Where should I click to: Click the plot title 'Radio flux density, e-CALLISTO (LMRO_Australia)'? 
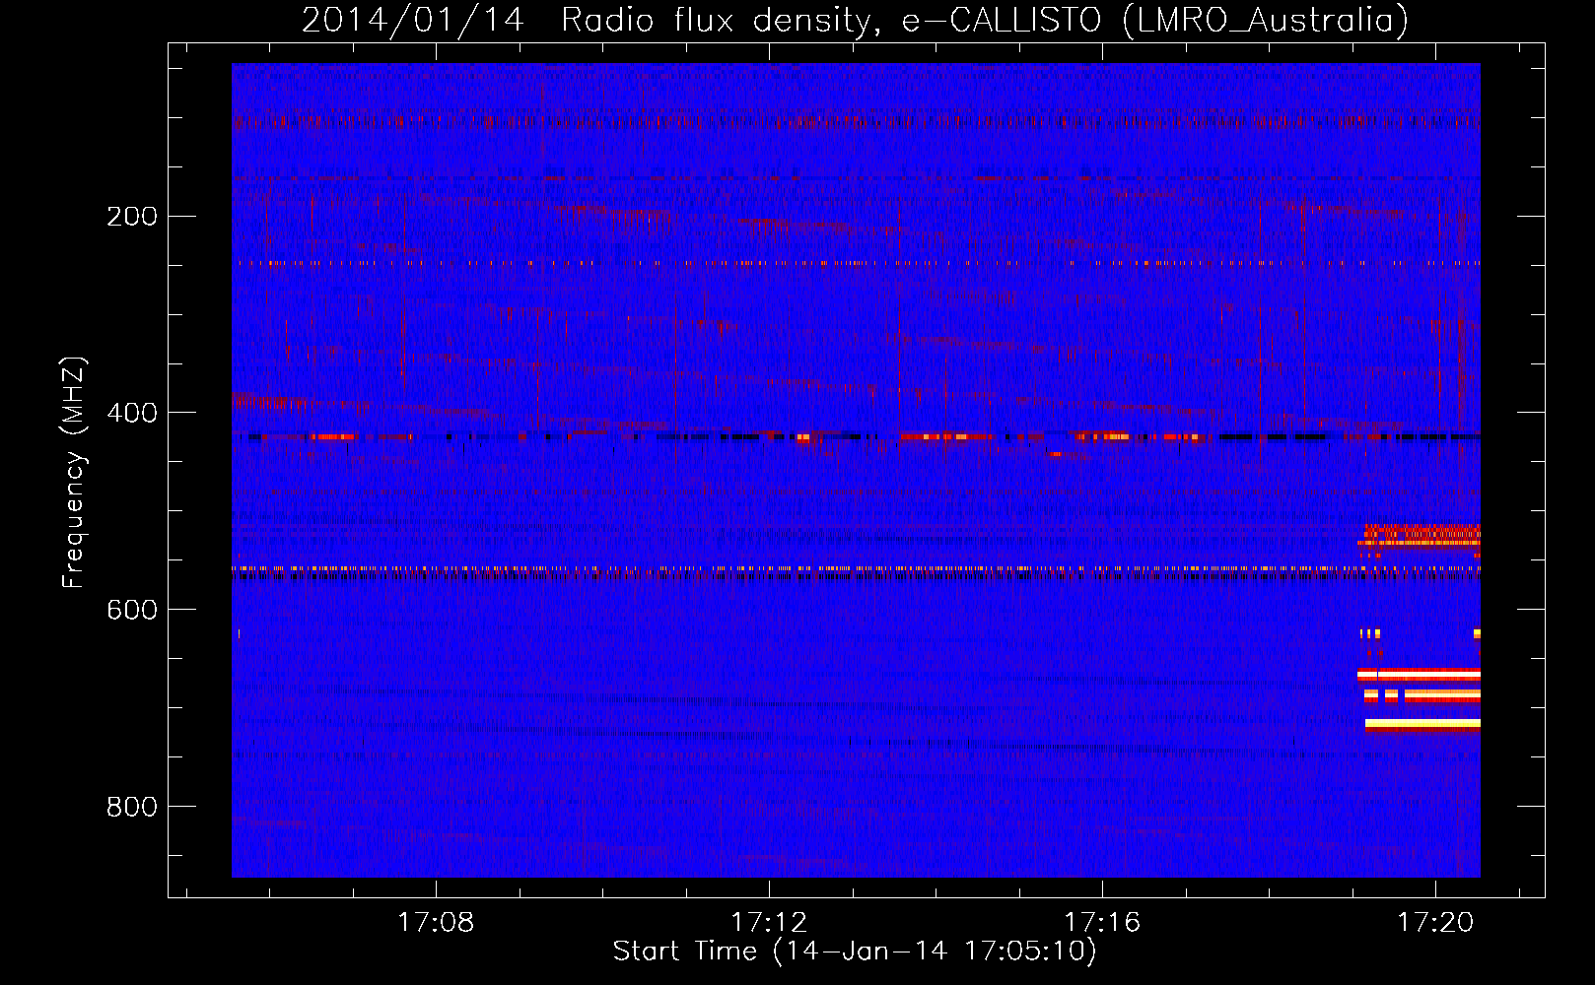[985, 20]
